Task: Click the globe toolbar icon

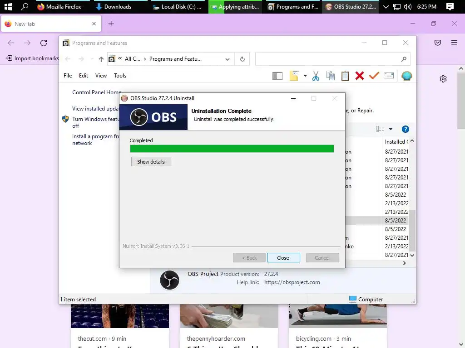Action: point(406,76)
